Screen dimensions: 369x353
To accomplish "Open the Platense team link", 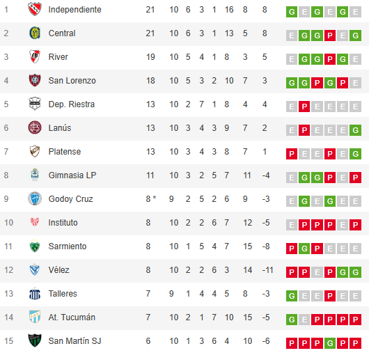I will click(65, 152).
